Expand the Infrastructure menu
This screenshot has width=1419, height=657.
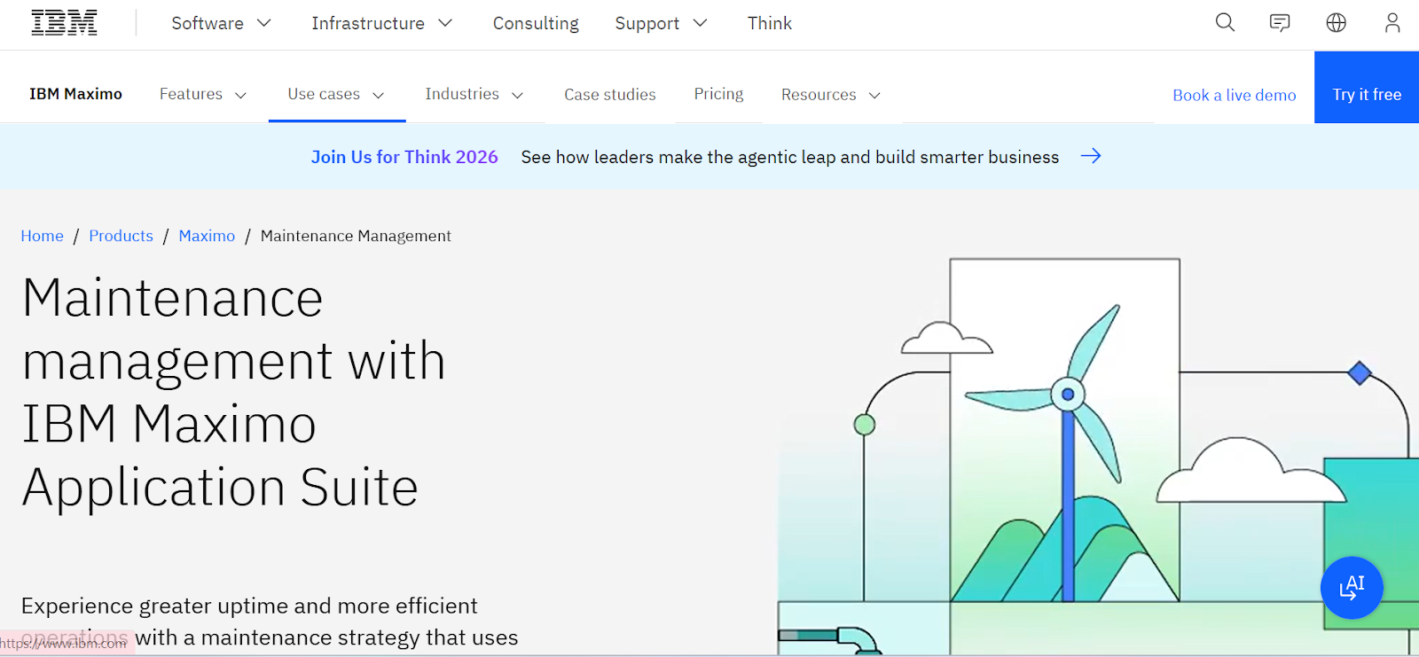pyautogui.click(x=382, y=23)
